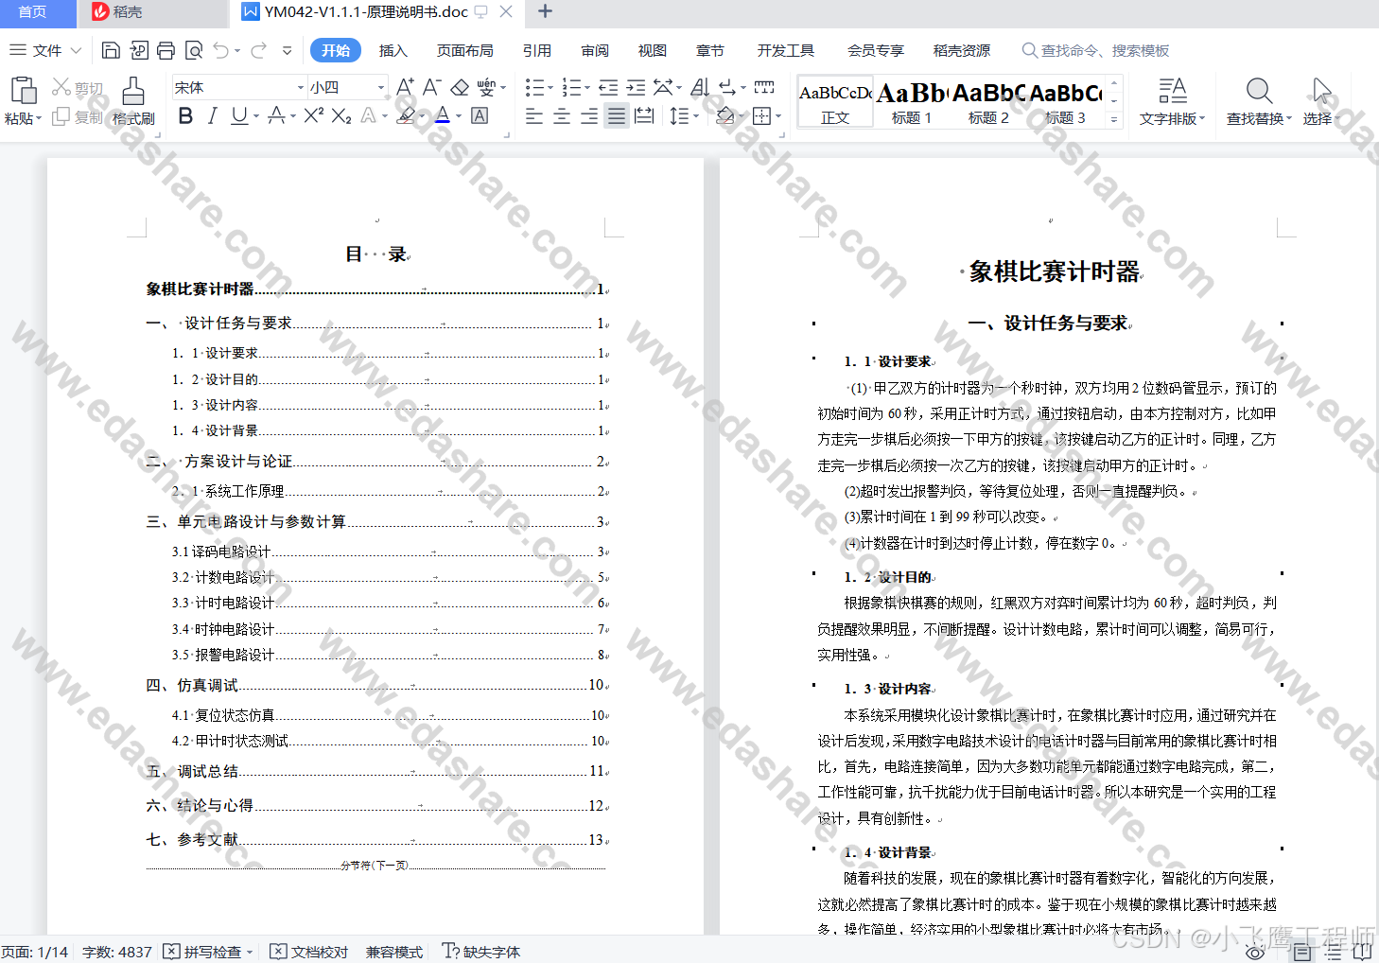This screenshot has height=963, width=1379.
Task: Click the Select cursor arrow icon
Action: pyautogui.click(x=1321, y=91)
